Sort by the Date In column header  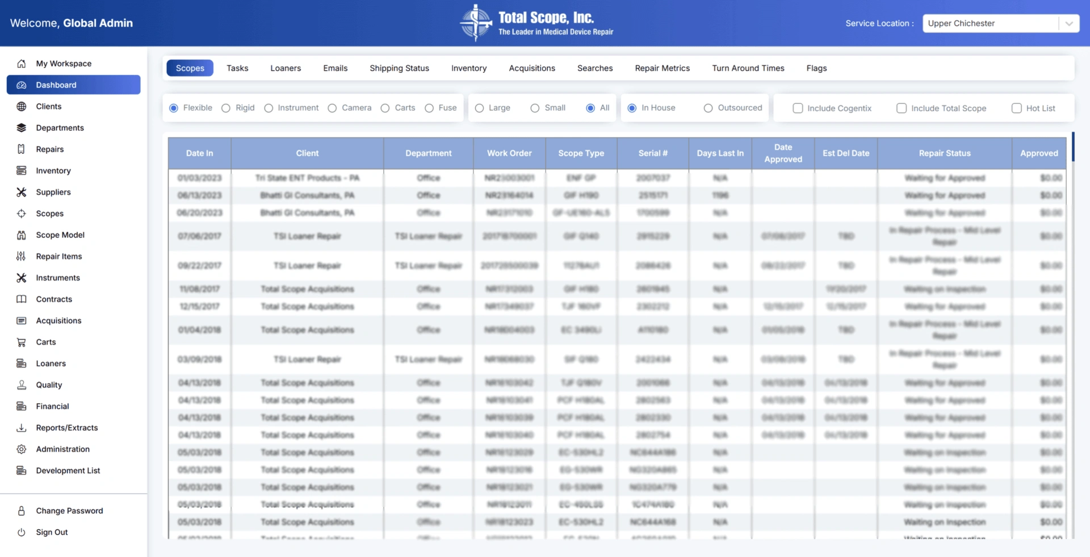point(199,153)
